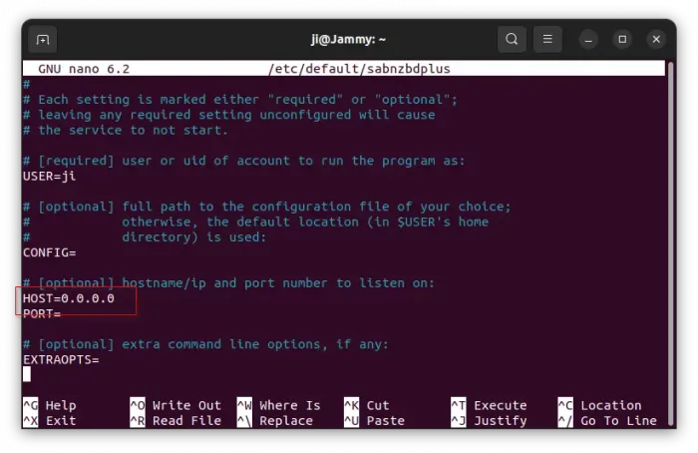
Task: Click the Read File shortcut label
Action: pyautogui.click(x=175, y=420)
